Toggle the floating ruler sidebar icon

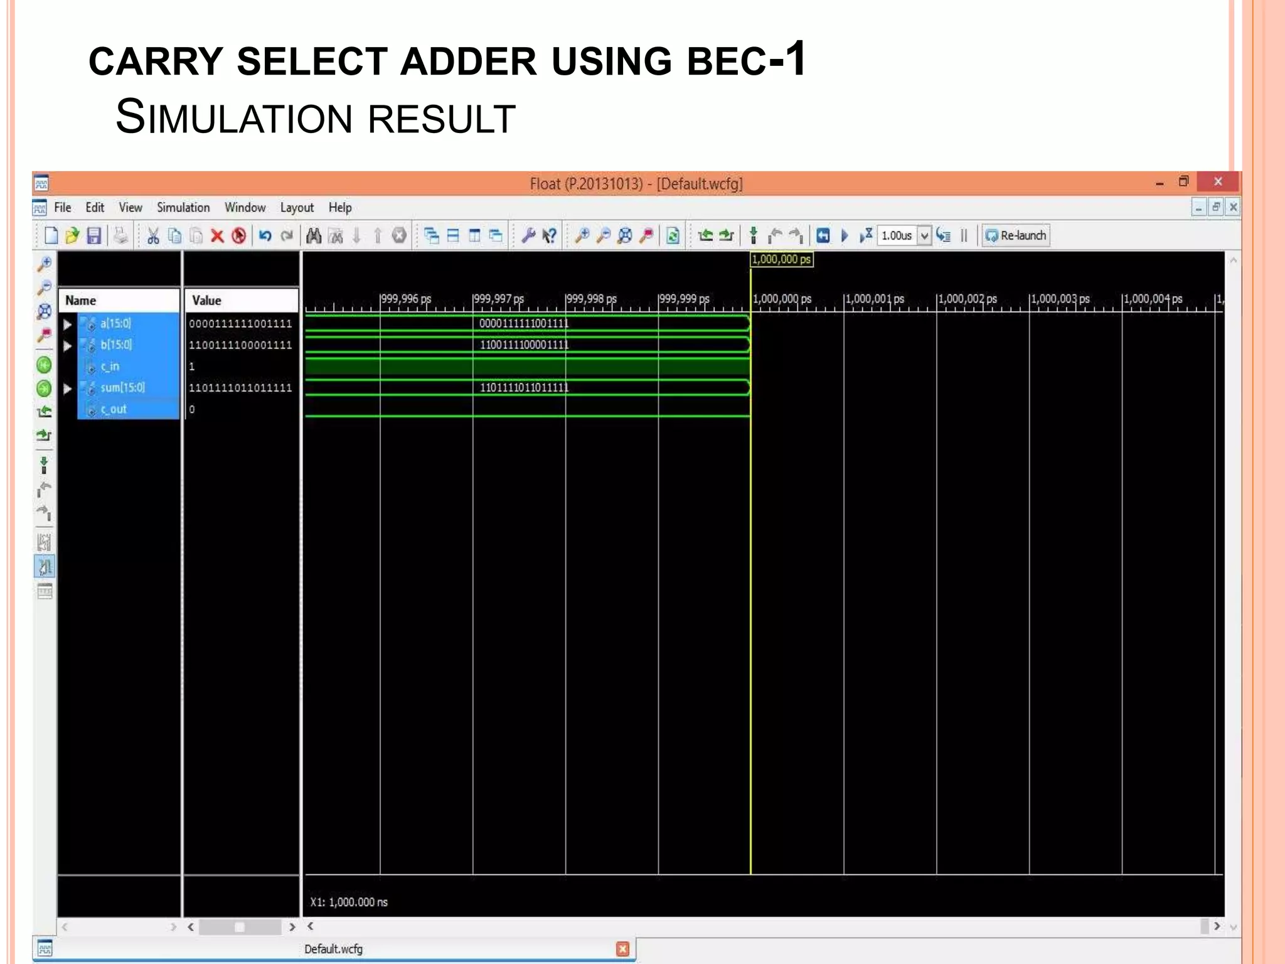point(45,591)
